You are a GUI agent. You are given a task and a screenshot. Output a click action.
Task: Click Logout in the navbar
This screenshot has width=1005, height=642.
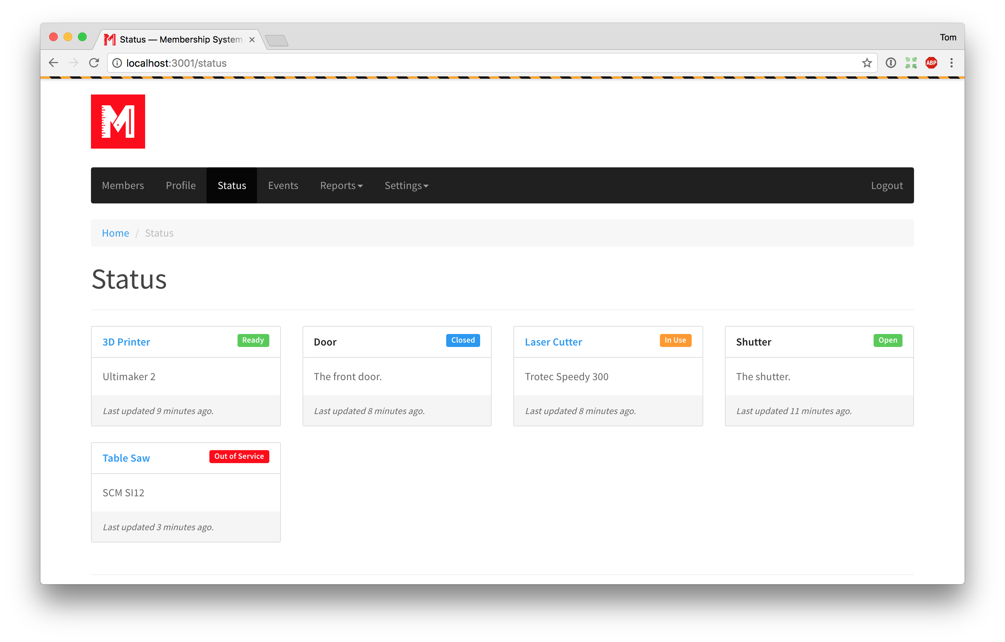[887, 185]
